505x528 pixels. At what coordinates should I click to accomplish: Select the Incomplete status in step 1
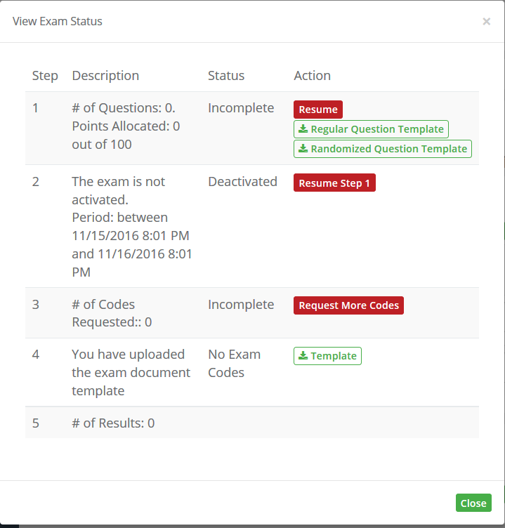[x=241, y=108]
